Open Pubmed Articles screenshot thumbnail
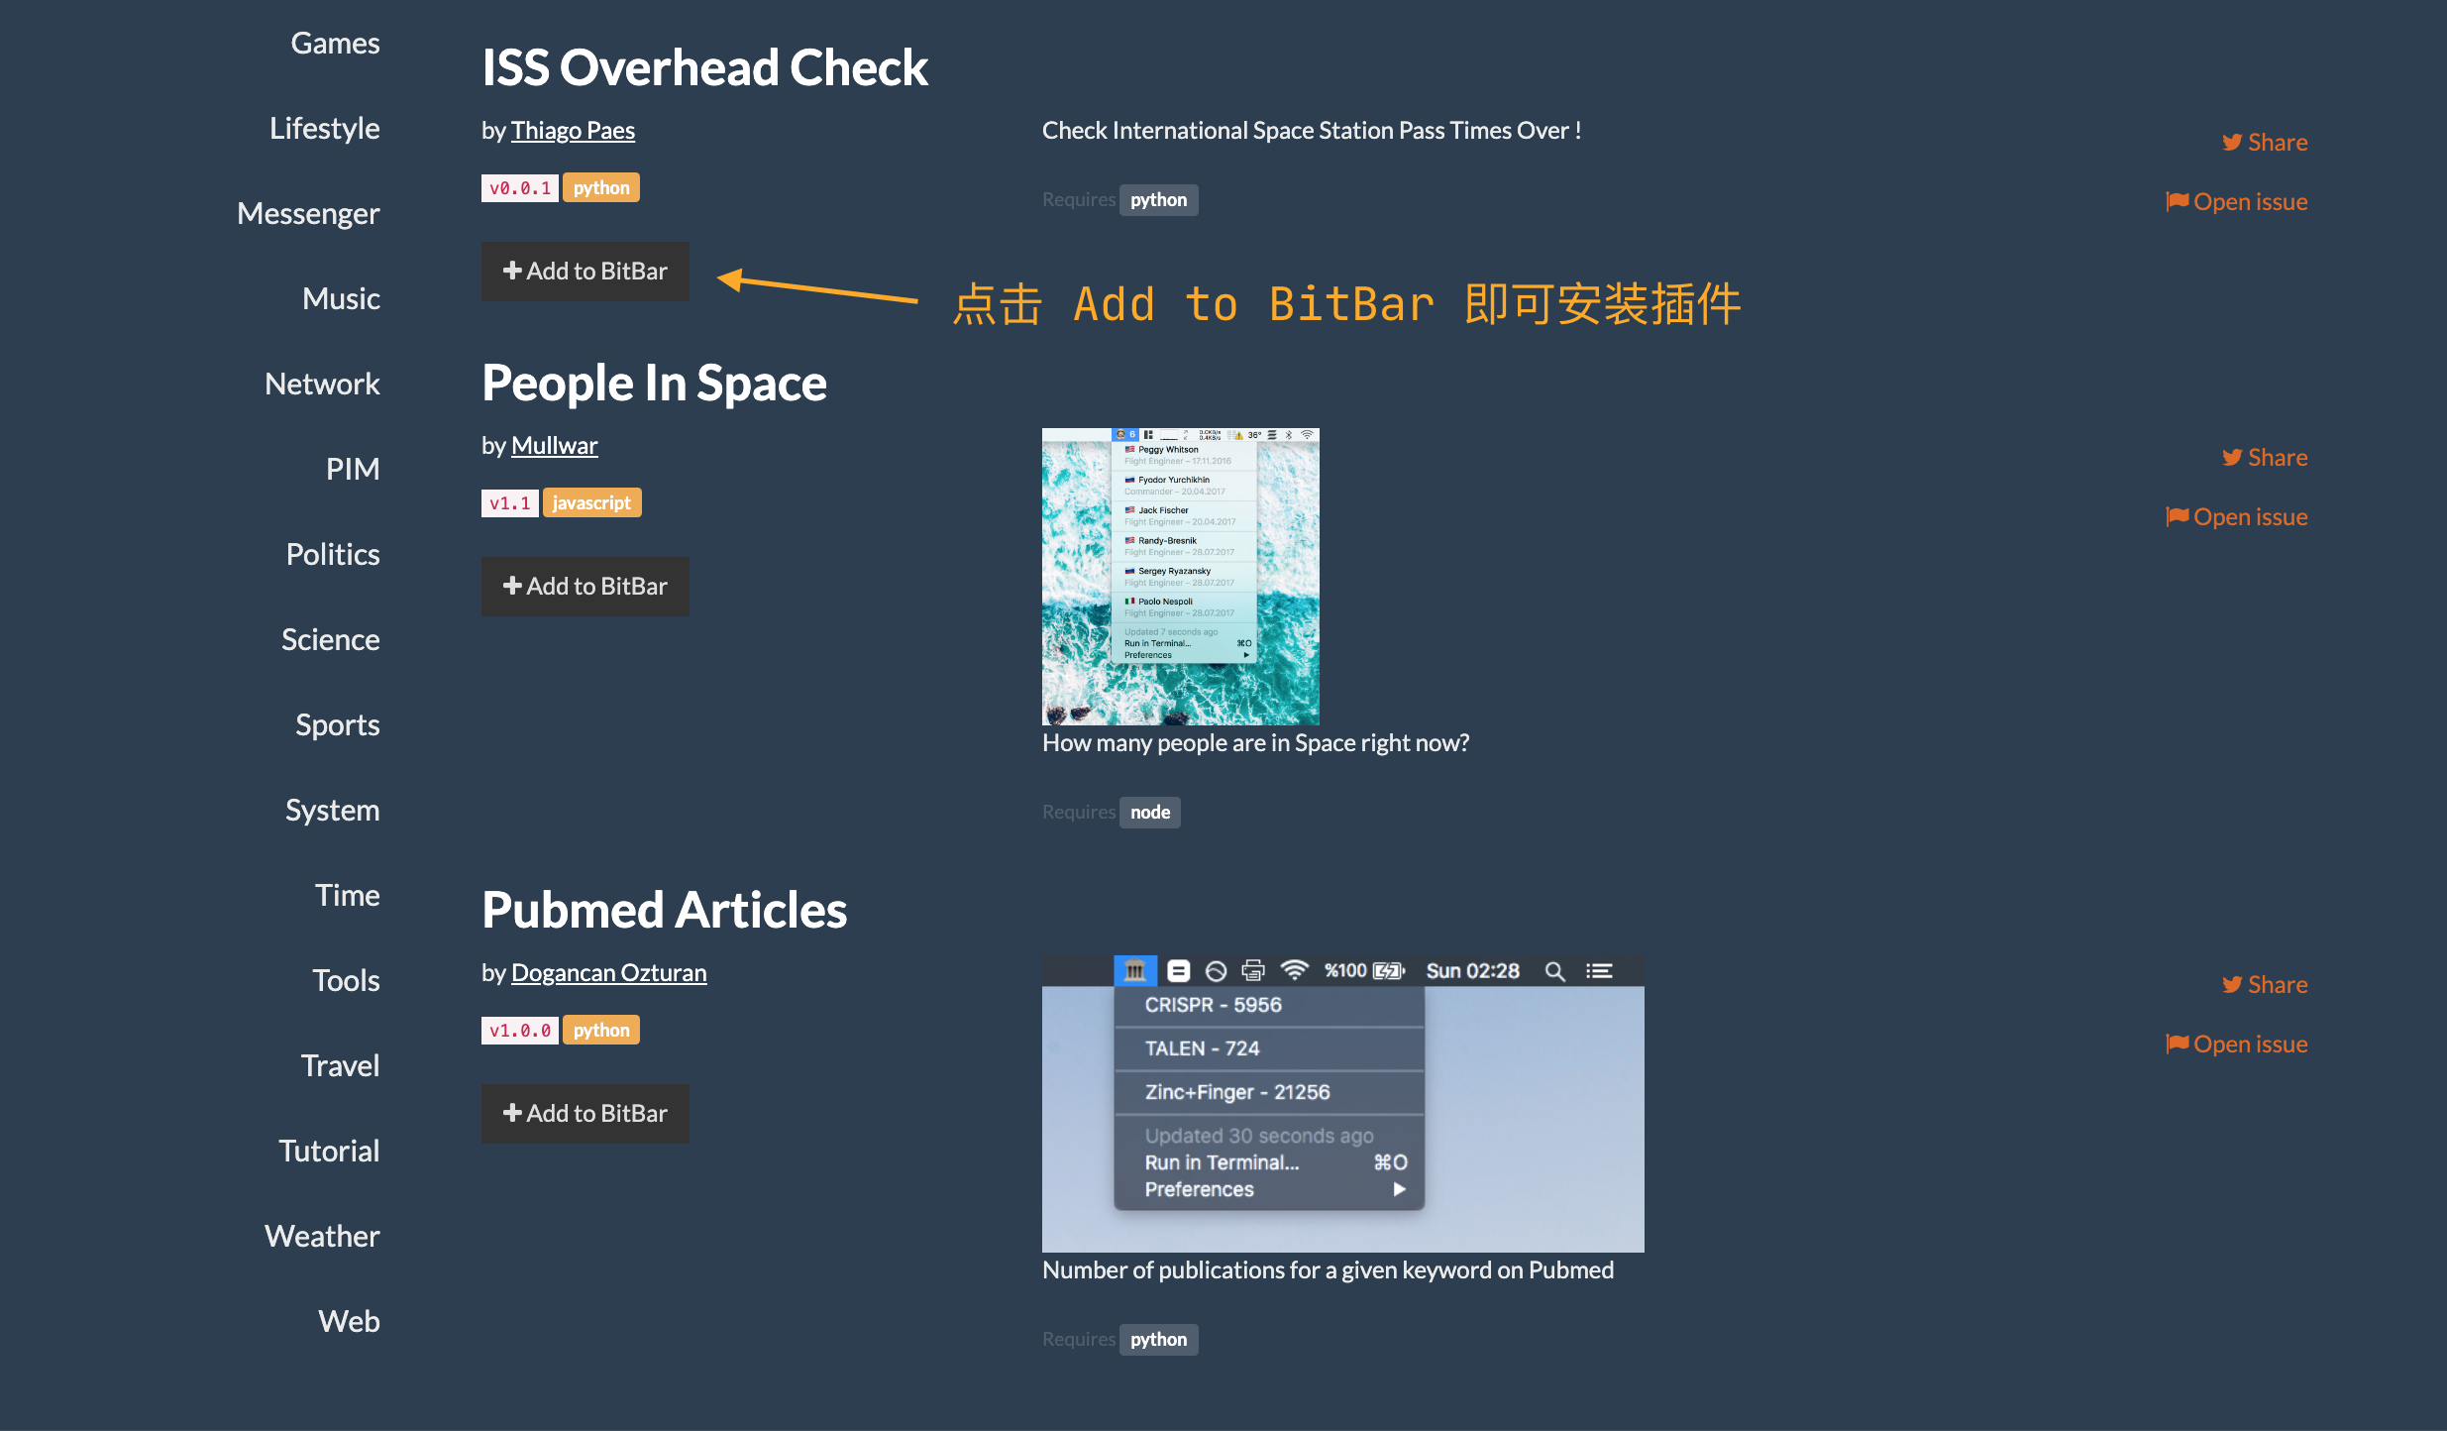Screen dimensions: 2447x1431 point(1342,1104)
